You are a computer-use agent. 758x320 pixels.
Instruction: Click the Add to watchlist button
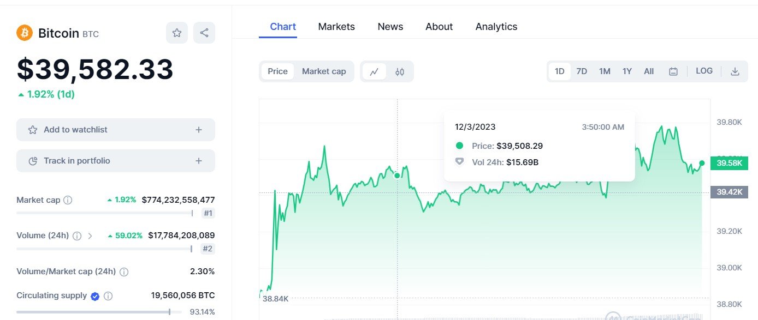pyautogui.click(x=75, y=130)
